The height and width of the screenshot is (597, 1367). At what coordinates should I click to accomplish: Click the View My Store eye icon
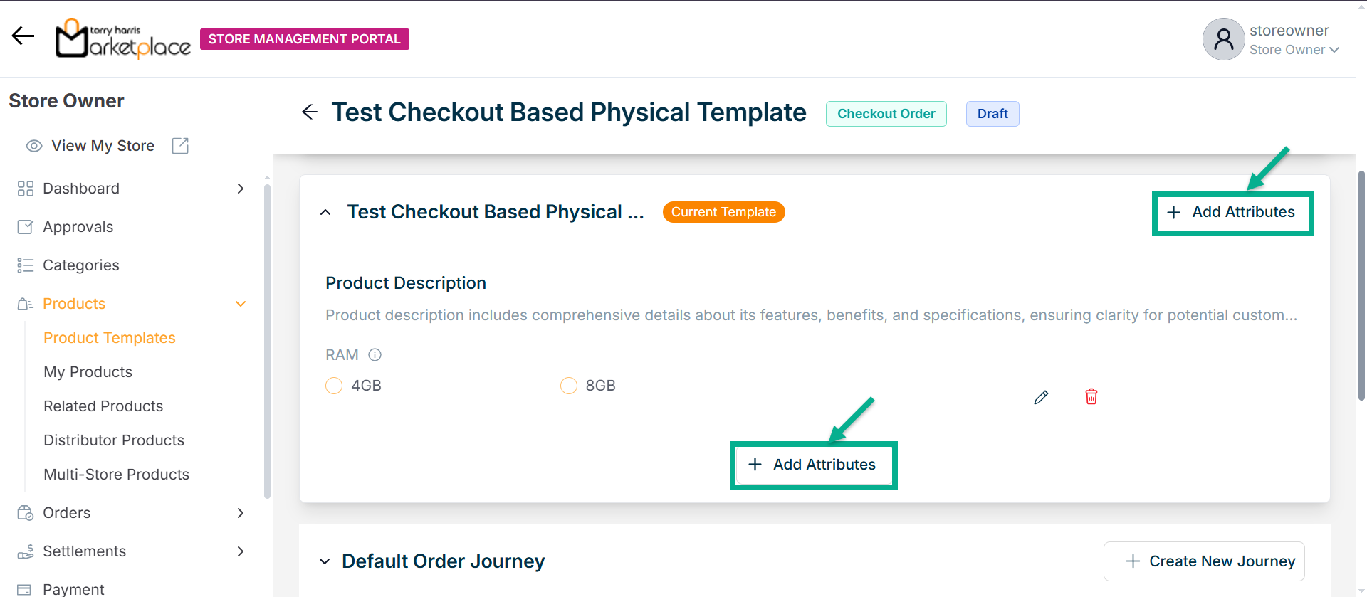(33, 146)
